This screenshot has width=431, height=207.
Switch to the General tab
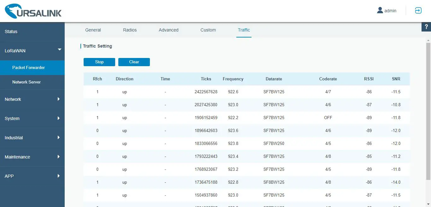[93, 30]
